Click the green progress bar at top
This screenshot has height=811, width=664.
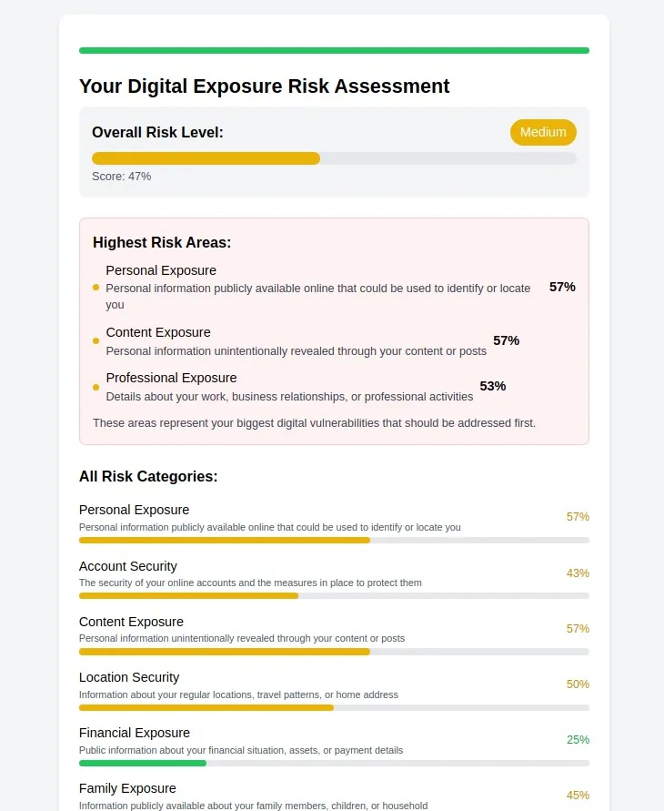pyautogui.click(x=335, y=51)
